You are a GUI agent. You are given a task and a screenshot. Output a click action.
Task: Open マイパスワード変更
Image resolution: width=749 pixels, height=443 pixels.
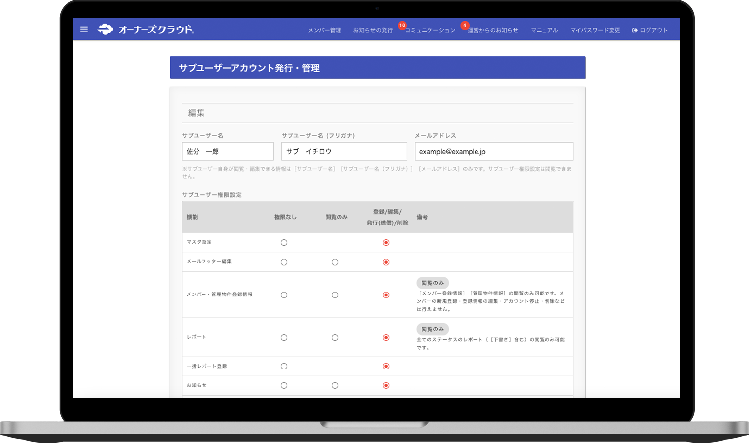point(595,30)
